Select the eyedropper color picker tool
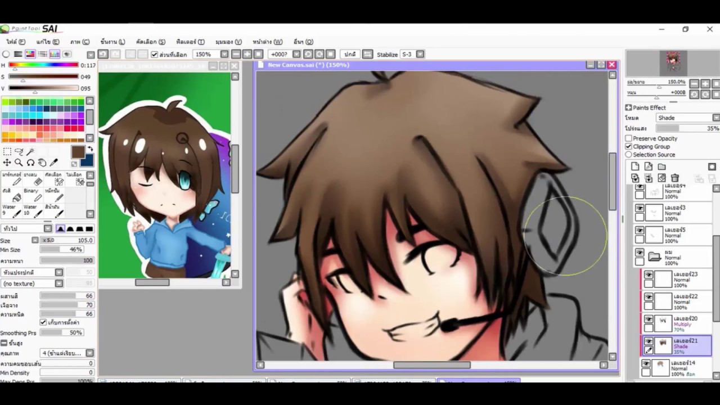This screenshot has height=405, width=720. pyautogui.click(x=54, y=163)
